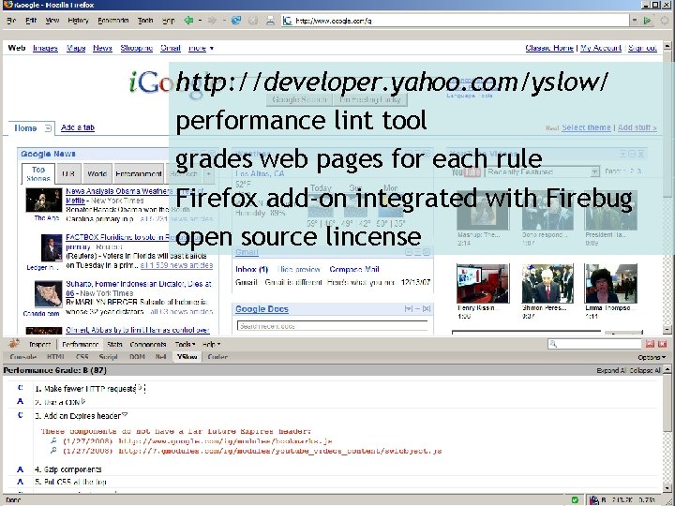Click YSlow Performance view button
675x506 pixels.
80,344
